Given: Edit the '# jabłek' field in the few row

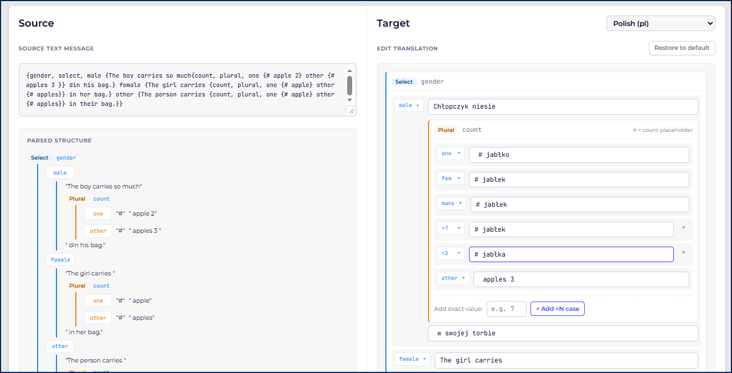Looking at the screenshot, I should 579,180.
